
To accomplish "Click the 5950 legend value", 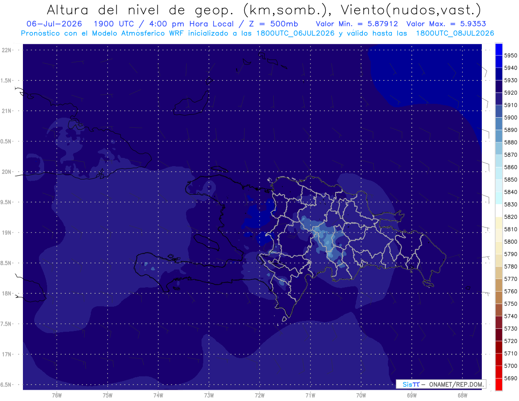I will tap(511, 55).
